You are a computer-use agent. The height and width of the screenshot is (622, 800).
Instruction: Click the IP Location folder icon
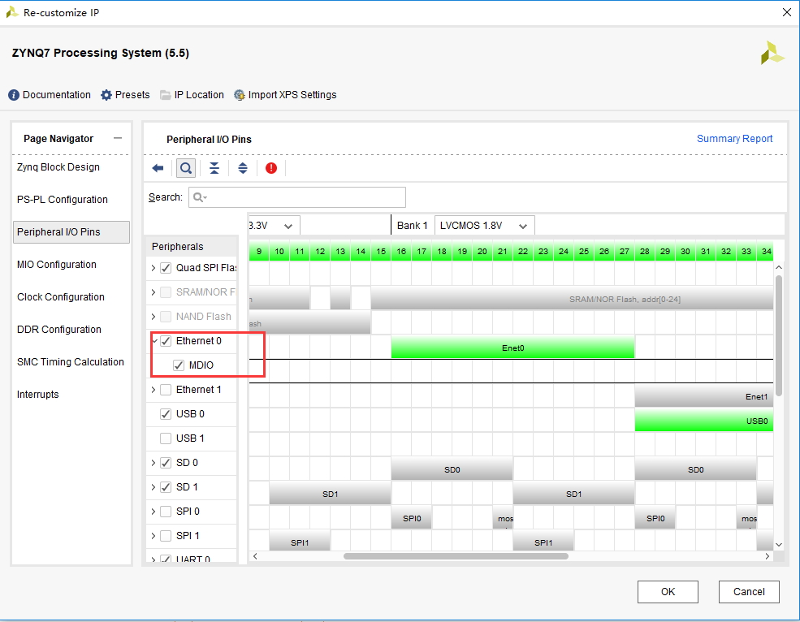pos(166,95)
